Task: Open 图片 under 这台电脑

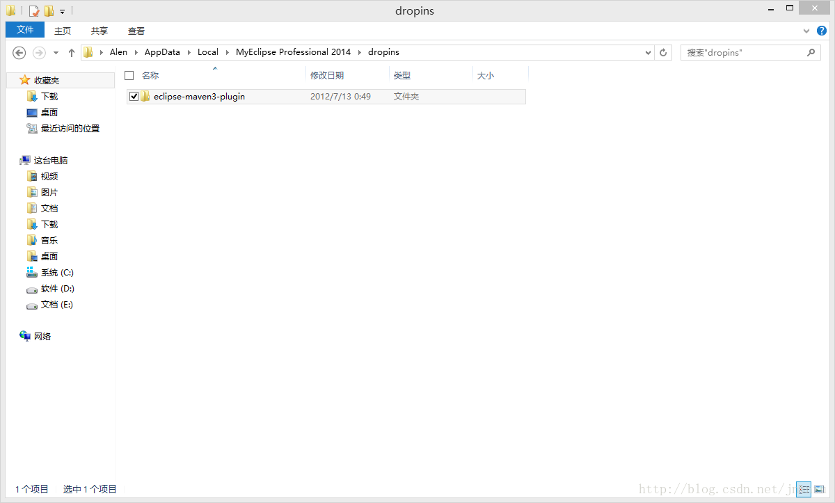Action: tap(49, 193)
